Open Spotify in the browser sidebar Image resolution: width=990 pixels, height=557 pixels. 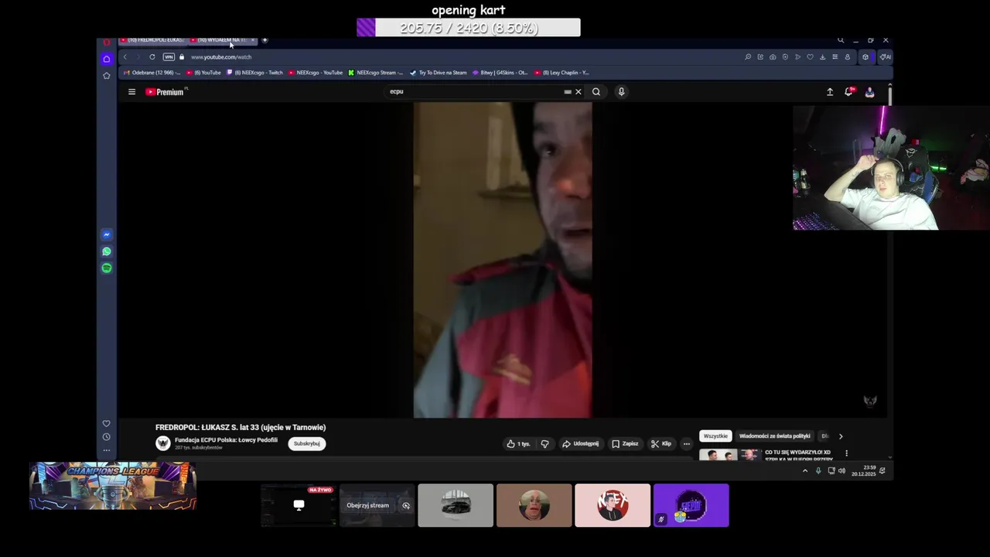point(107,268)
